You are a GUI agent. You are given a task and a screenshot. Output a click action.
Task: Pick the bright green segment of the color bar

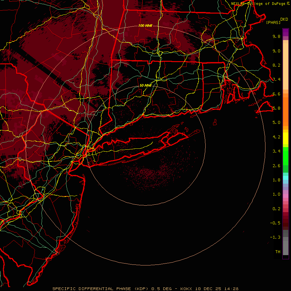[286, 156]
